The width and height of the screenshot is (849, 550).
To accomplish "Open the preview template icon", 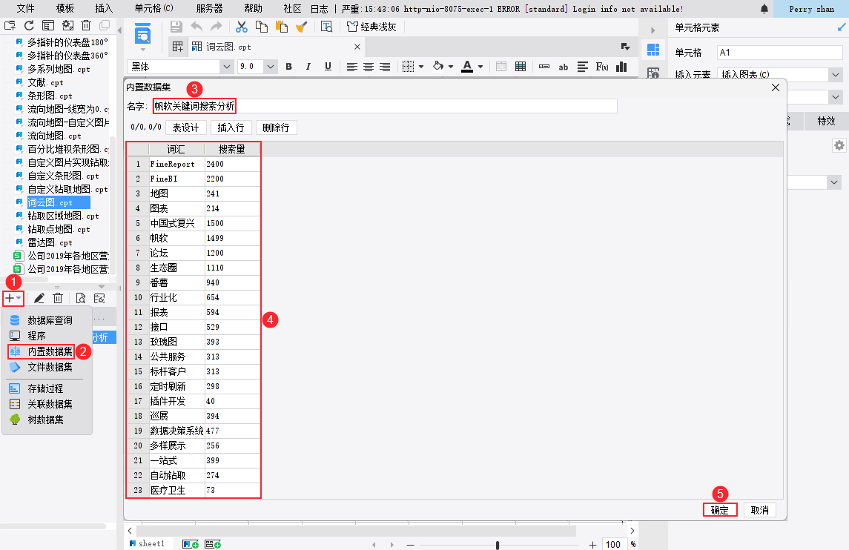I will [326, 27].
